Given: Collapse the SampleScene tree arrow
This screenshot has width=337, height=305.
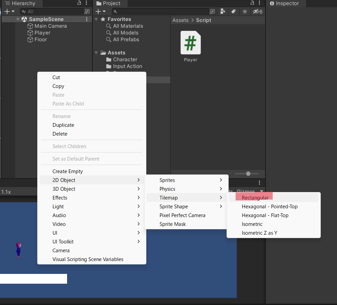Looking at the screenshot, I should tap(18, 19).
